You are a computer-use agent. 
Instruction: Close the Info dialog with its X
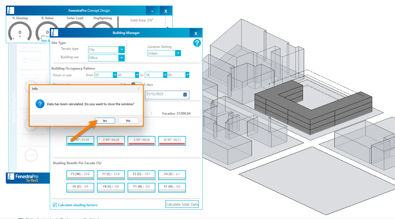[x=139, y=88]
